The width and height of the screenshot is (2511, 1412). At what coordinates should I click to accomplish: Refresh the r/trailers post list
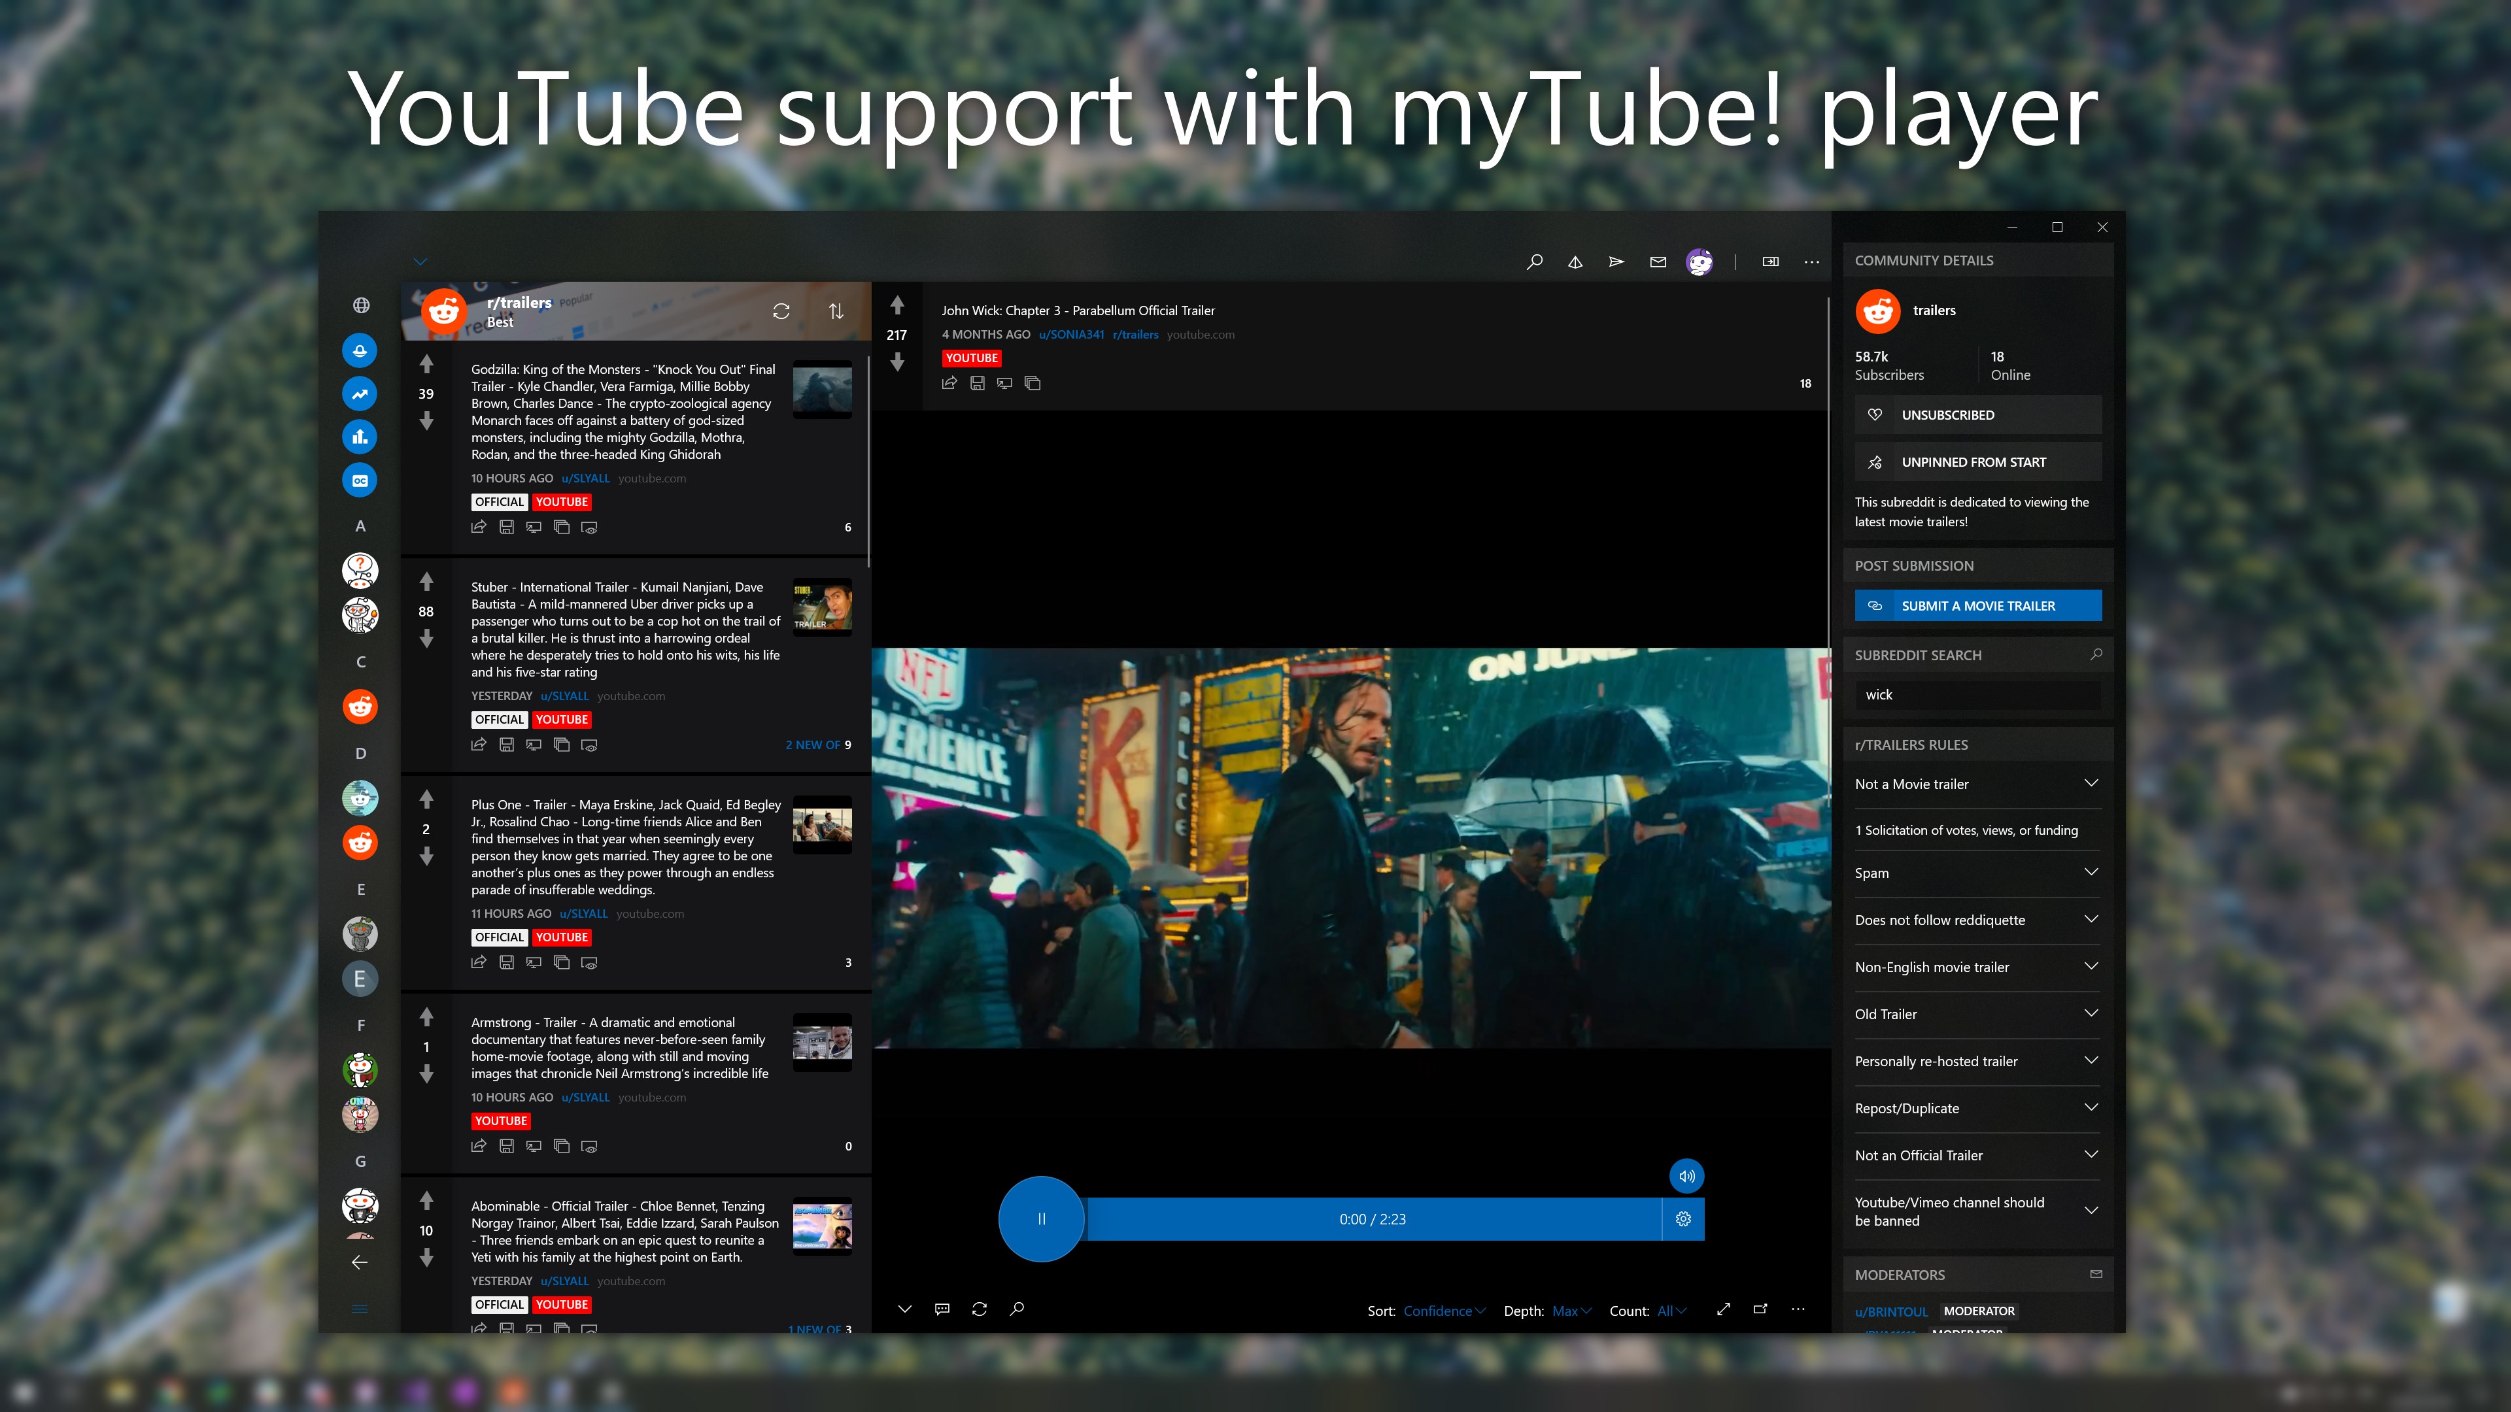(781, 311)
